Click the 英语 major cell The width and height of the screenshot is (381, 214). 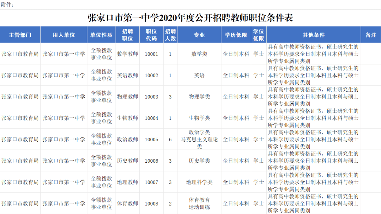pos(199,75)
